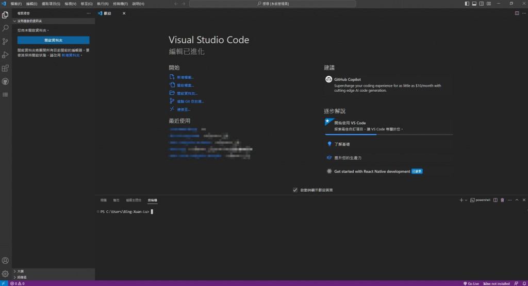Click the GitHub Copilot icon
The image size is (528, 286).
coord(328,79)
